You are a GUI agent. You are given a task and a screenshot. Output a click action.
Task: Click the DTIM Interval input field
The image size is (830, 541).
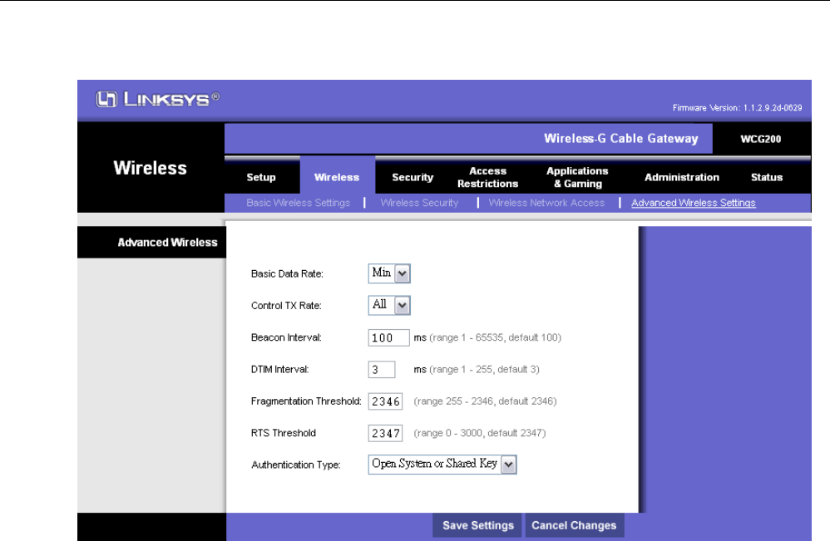382,369
